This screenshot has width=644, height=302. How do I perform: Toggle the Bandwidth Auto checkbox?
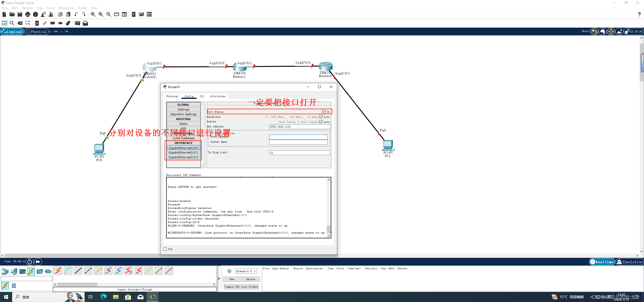[x=321, y=117]
